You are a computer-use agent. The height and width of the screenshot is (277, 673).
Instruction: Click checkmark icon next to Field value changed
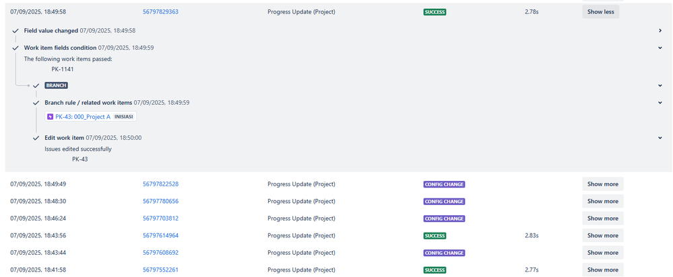tap(16, 31)
